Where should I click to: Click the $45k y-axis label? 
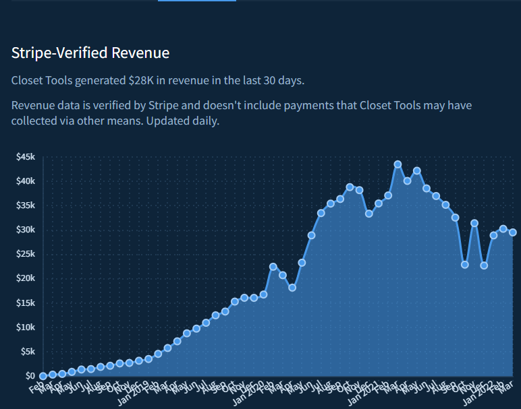pyautogui.click(x=26, y=157)
